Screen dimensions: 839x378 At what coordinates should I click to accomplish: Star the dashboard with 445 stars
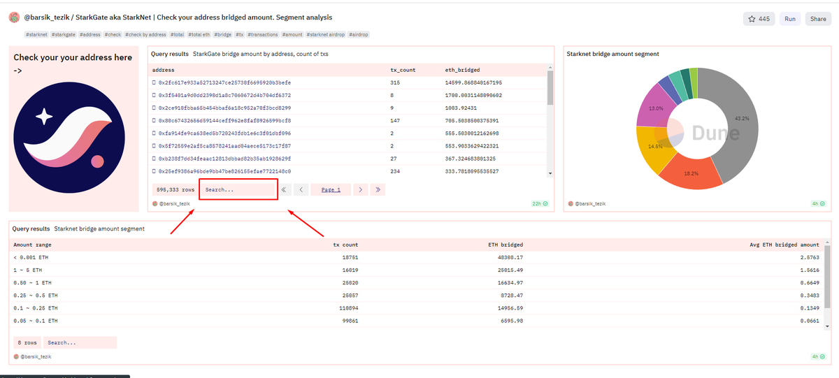tap(759, 19)
